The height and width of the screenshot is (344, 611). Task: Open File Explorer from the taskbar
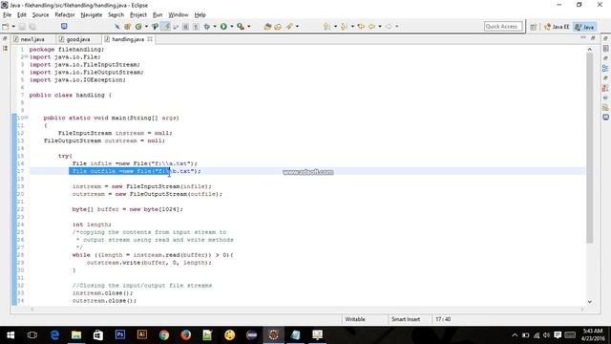[x=76, y=335]
